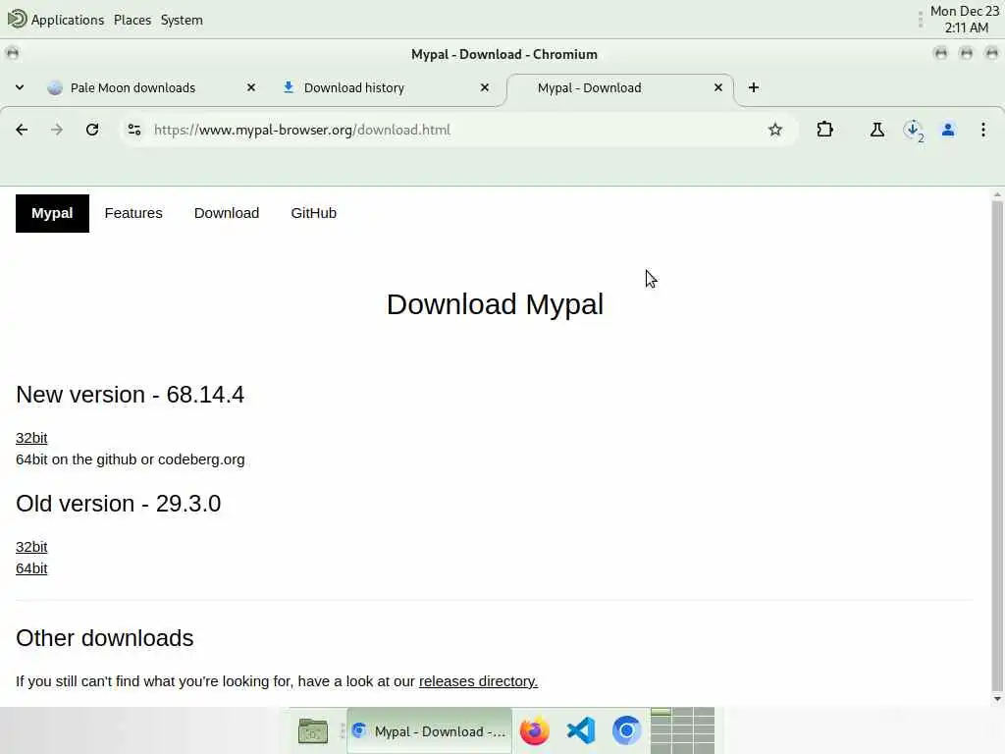Close the Pale Moon downloads tab

click(251, 87)
